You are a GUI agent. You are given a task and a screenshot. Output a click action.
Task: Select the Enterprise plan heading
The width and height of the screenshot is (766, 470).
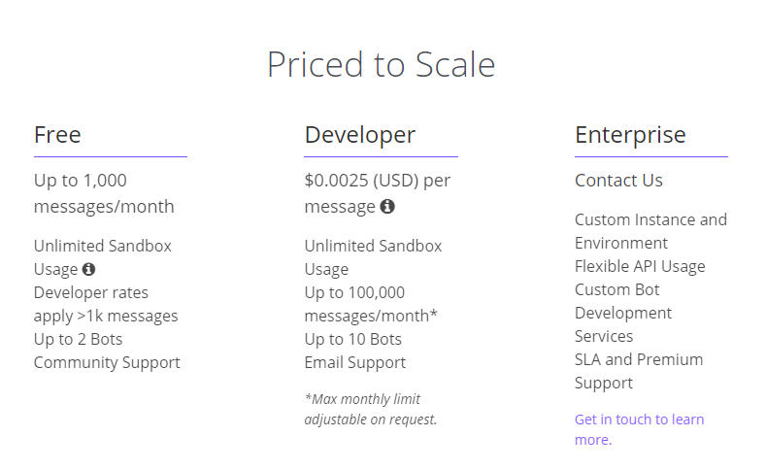tap(630, 134)
